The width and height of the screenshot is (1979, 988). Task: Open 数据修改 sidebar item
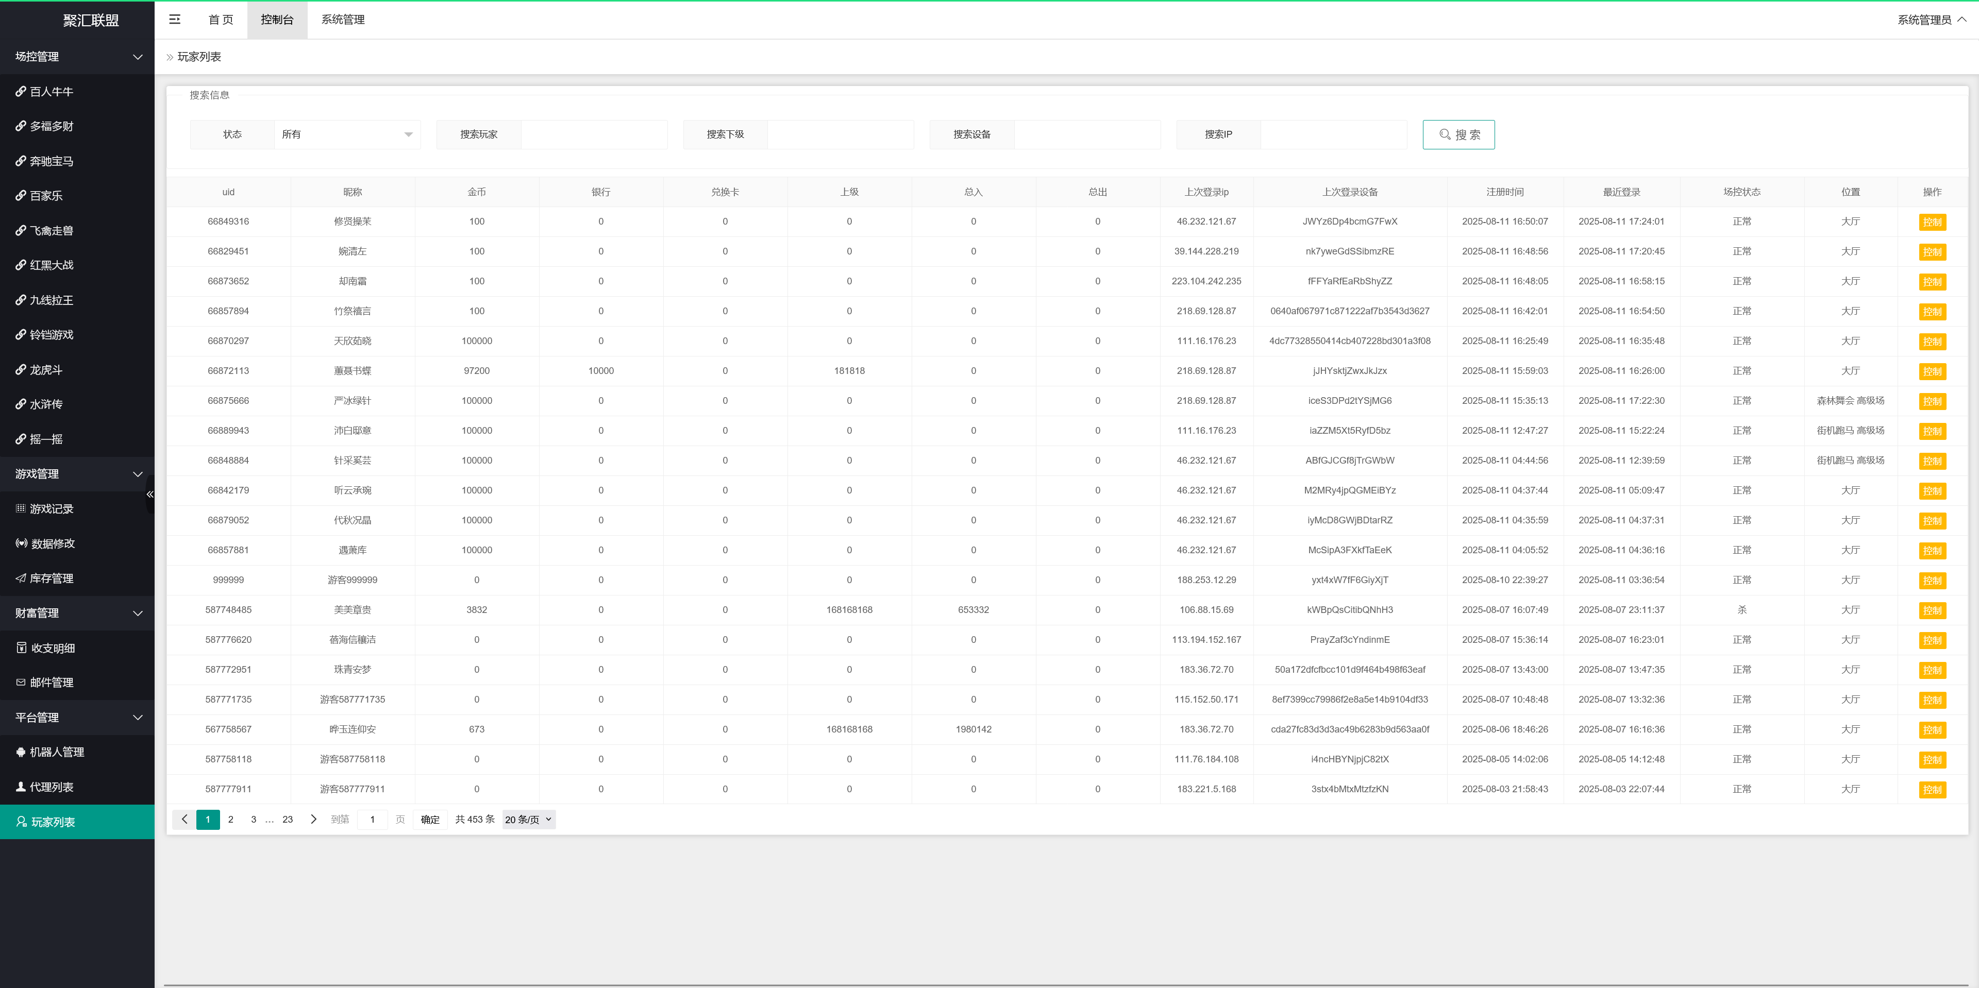point(52,543)
